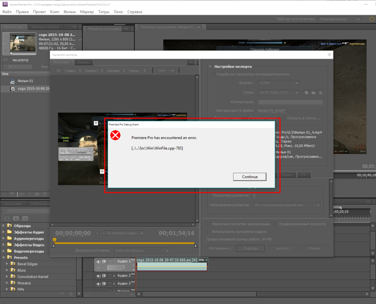376x304 pixels.
Task: Mute the Аудио 2 track speaker
Action: 98,276
